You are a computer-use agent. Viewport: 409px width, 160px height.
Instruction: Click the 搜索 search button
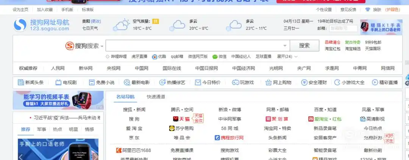(x=304, y=46)
